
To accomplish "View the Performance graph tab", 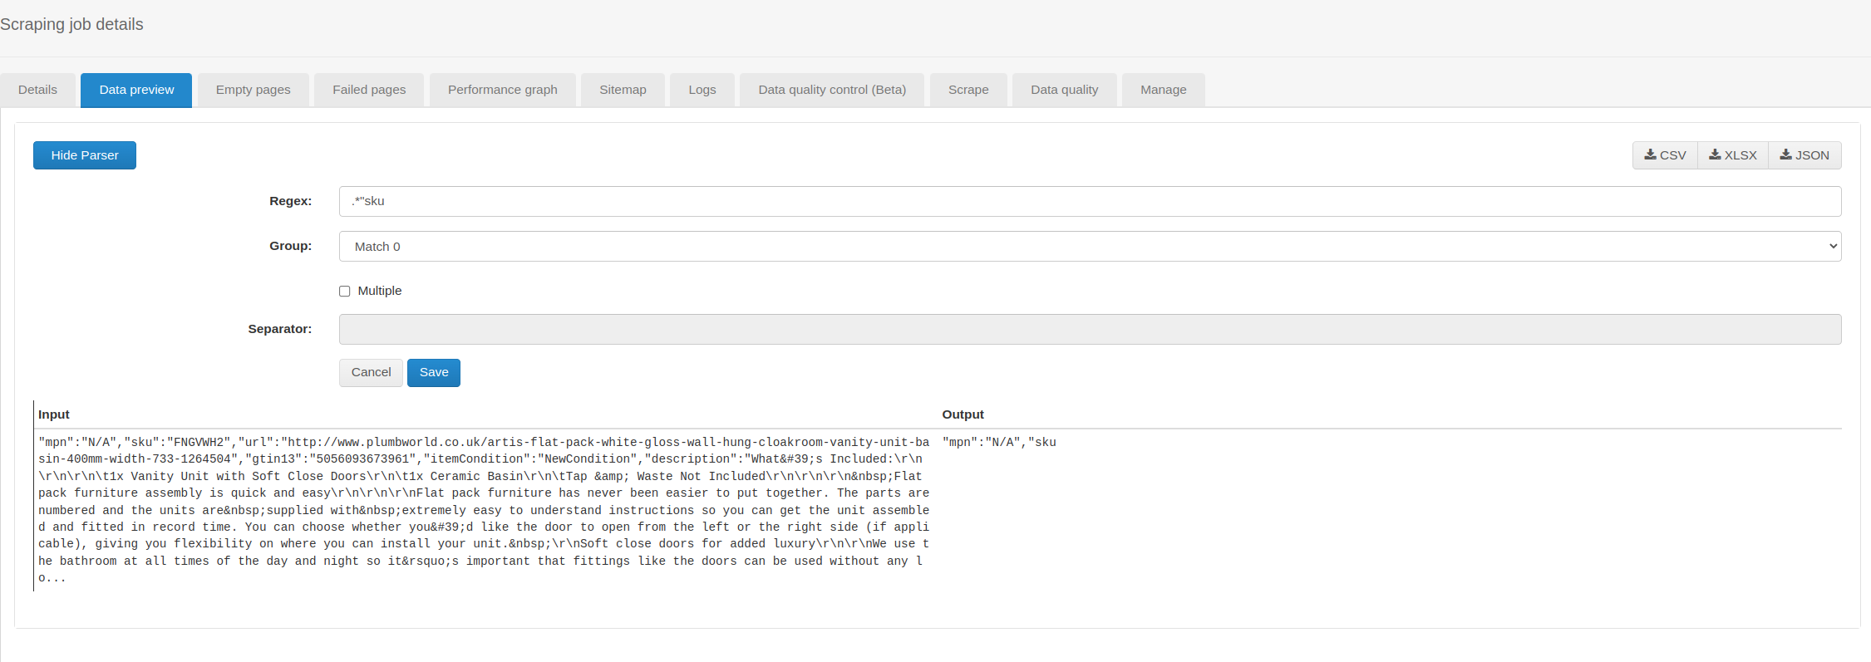I will pos(502,90).
